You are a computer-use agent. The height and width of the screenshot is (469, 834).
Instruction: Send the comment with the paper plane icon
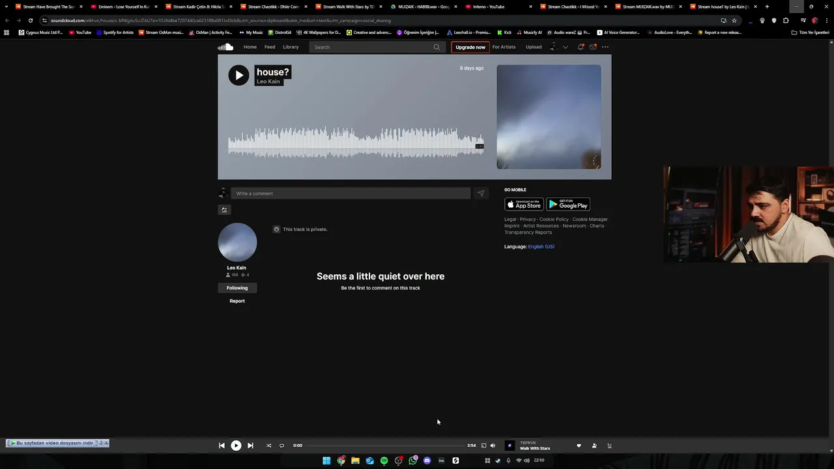481,193
